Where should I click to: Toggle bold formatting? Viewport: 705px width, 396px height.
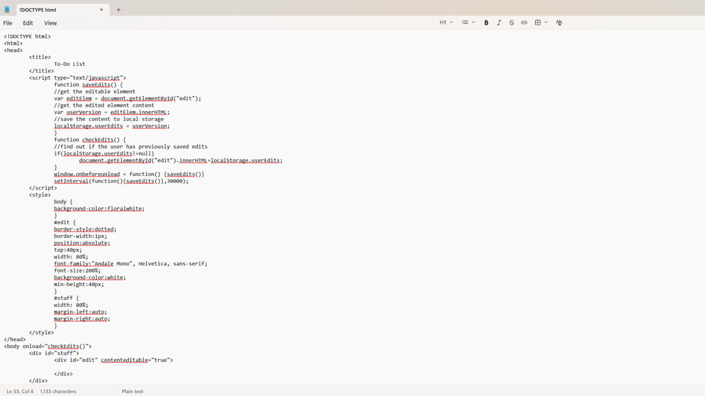coord(486,23)
